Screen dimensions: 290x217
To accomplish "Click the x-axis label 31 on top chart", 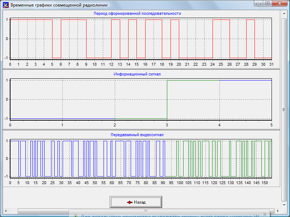I will (x=271, y=64).
